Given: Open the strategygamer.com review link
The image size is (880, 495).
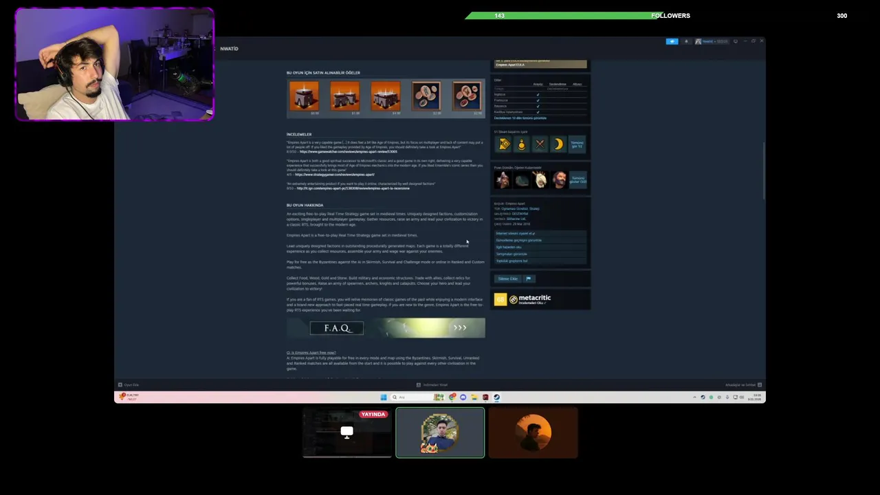Looking at the screenshot, I should click(335, 175).
